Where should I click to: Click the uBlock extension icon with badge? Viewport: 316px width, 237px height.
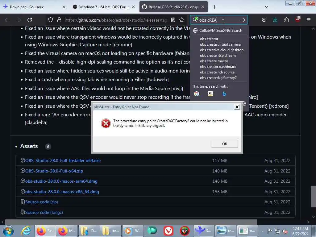298,19
